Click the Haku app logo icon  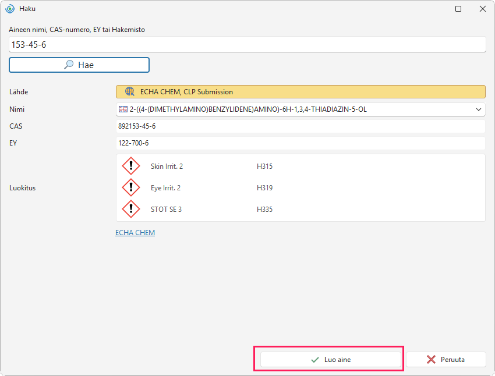point(10,9)
